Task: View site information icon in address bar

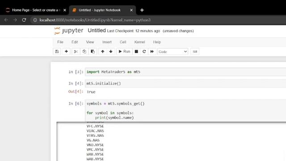Action: coord(35,20)
